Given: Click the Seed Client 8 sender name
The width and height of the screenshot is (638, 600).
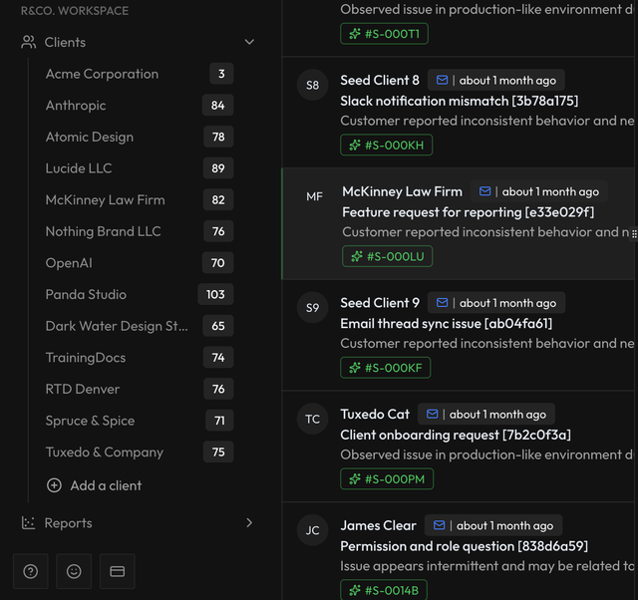Looking at the screenshot, I should click(x=380, y=80).
